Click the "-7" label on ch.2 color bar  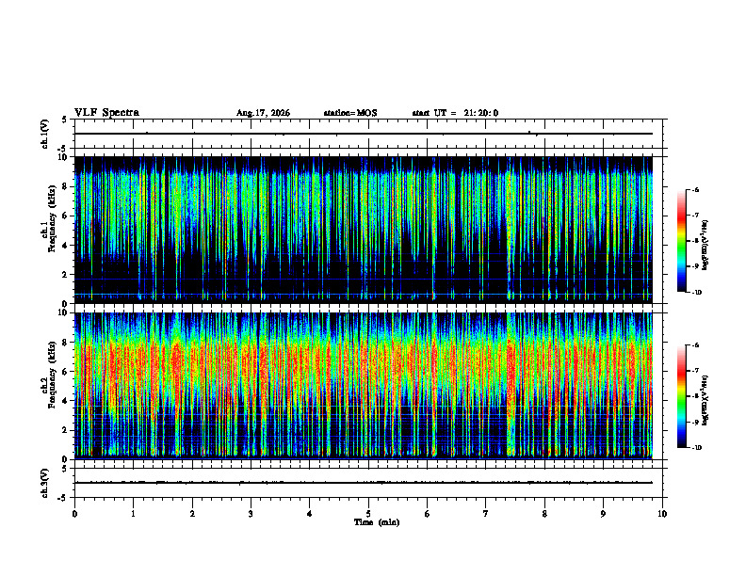(x=696, y=371)
